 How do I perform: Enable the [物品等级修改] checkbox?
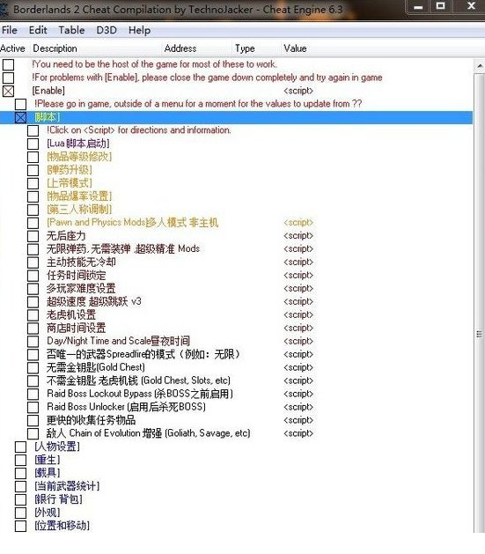(33, 157)
